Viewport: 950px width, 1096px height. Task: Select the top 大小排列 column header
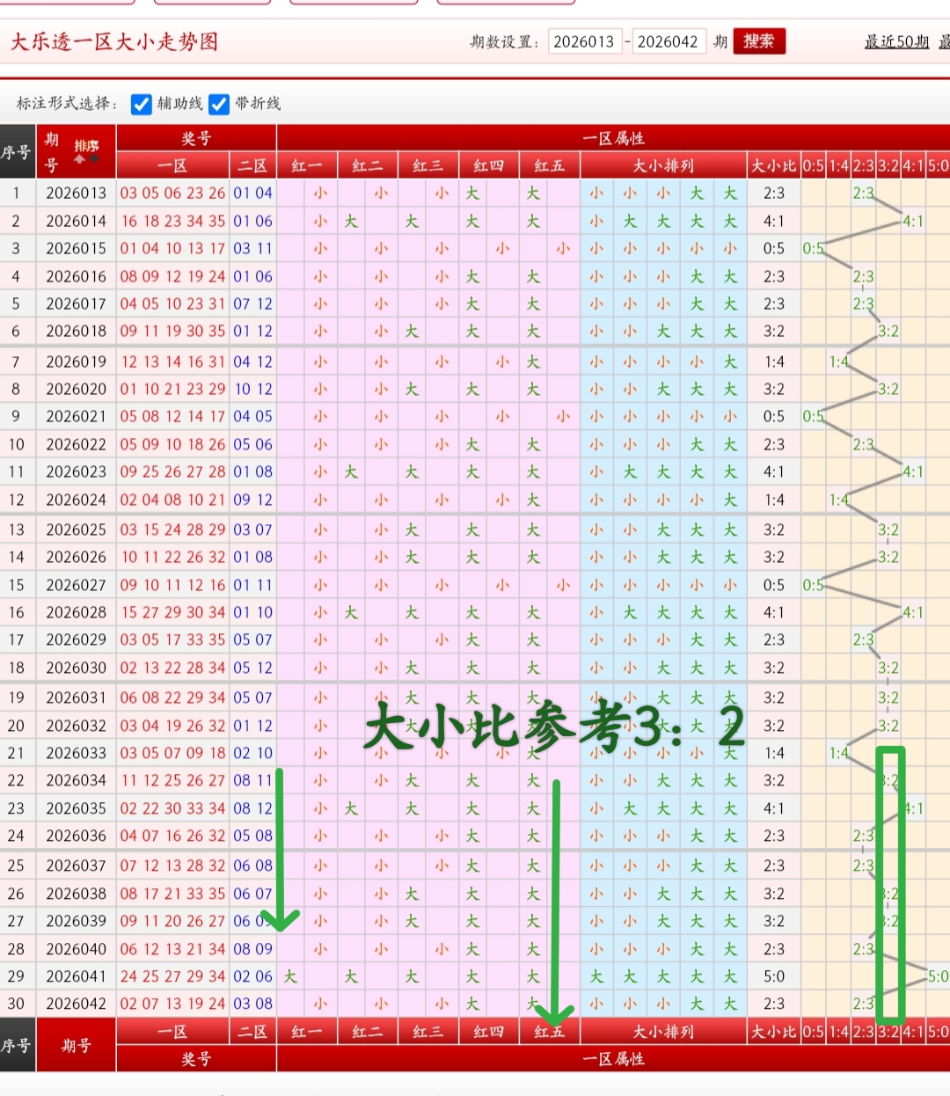click(663, 165)
